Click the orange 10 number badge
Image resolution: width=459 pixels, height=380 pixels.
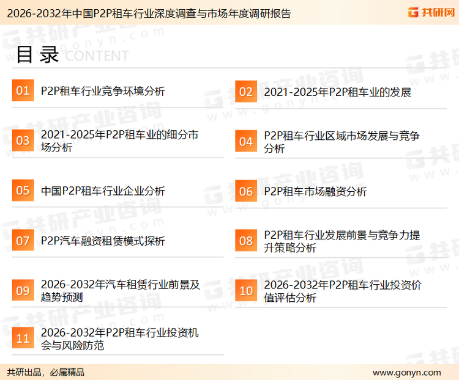pyautogui.click(x=246, y=291)
